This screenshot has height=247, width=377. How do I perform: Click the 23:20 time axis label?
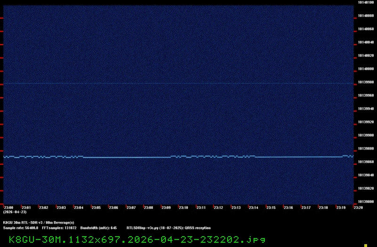pyautogui.click(x=358, y=207)
